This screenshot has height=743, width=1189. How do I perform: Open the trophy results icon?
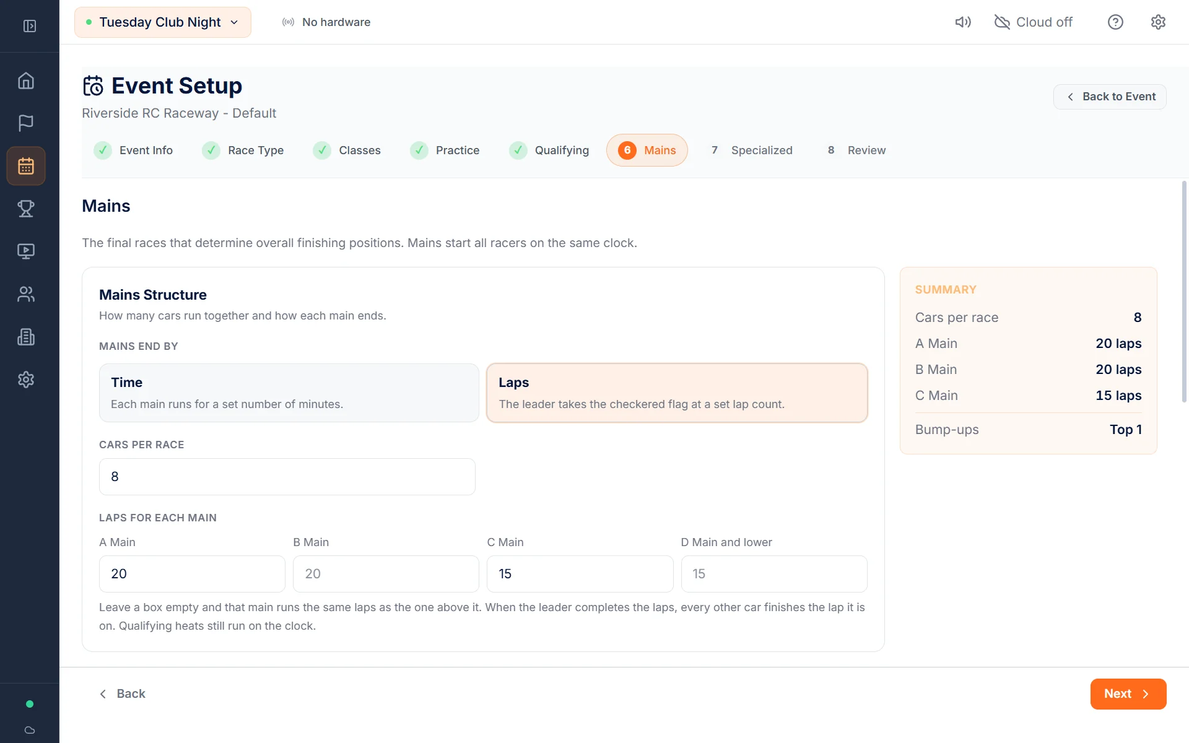pos(26,209)
